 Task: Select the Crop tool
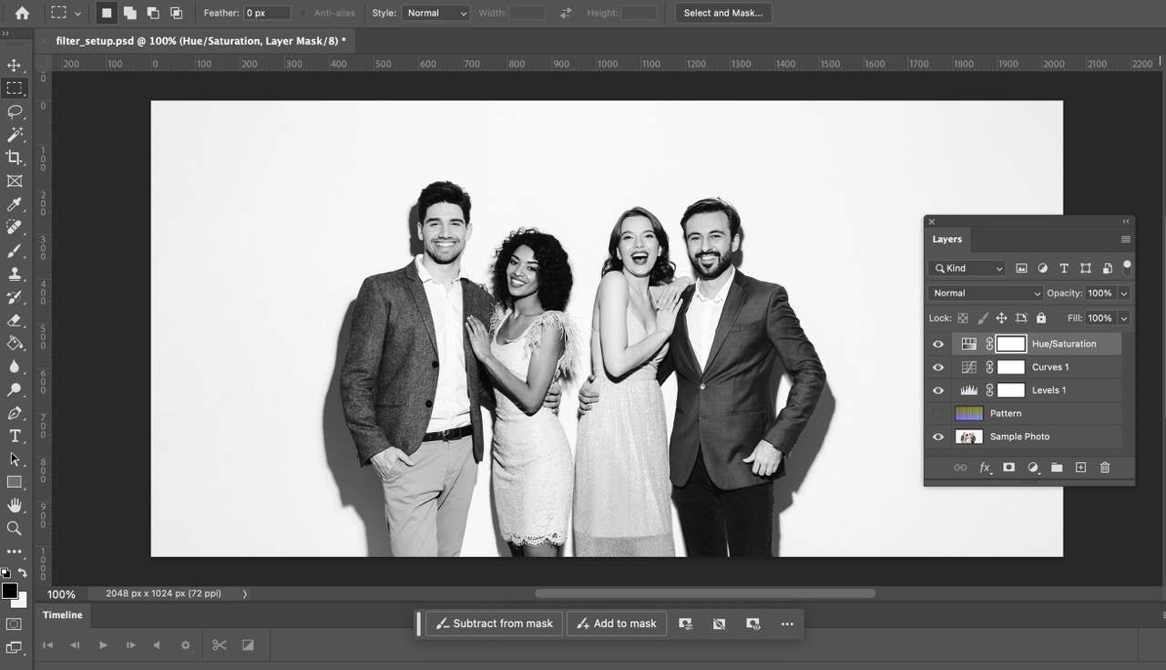[15, 158]
